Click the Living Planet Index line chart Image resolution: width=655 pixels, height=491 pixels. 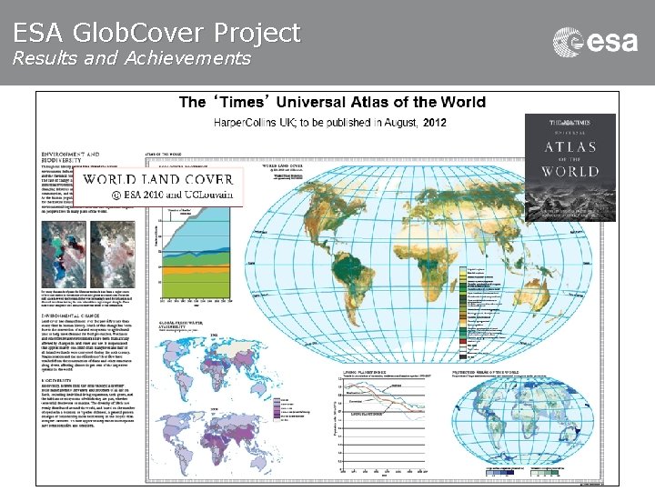pos(380,425)
